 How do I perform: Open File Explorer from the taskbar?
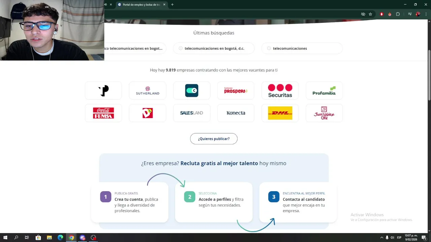point(49,238)
